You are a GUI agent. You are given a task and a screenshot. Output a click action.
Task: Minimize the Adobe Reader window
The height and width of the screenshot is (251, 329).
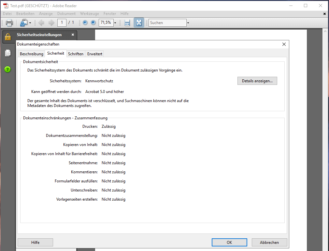pyautogui.click(x=291, y=6)
